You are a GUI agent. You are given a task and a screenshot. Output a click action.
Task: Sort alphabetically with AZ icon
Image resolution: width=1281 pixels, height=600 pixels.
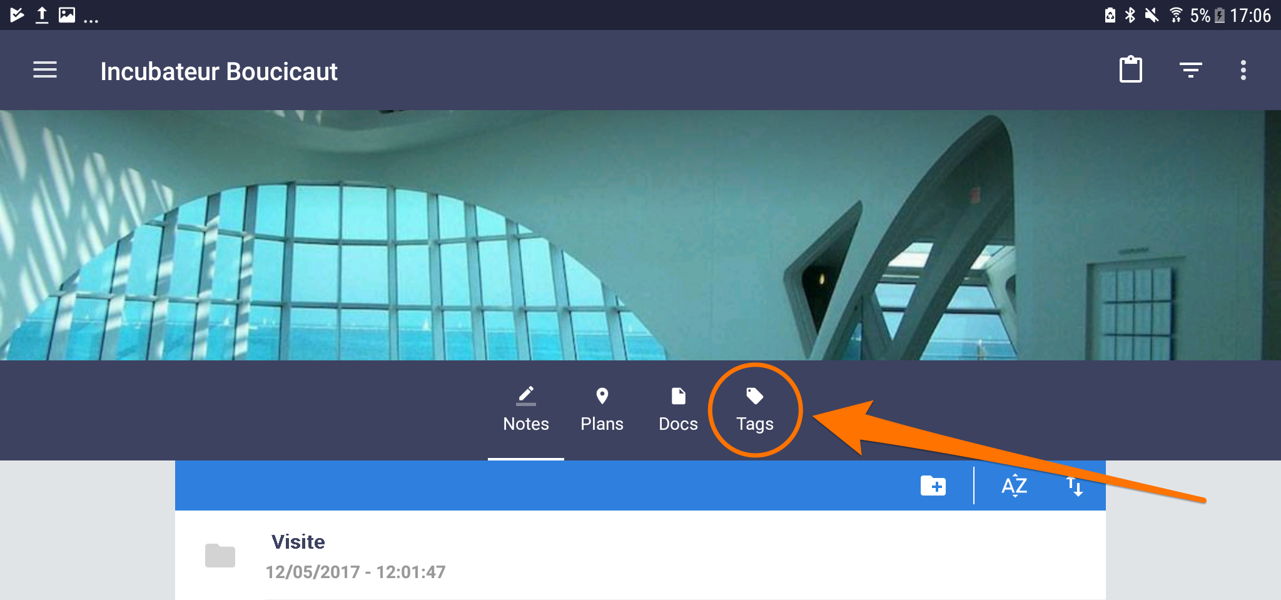click(1014, 486)
